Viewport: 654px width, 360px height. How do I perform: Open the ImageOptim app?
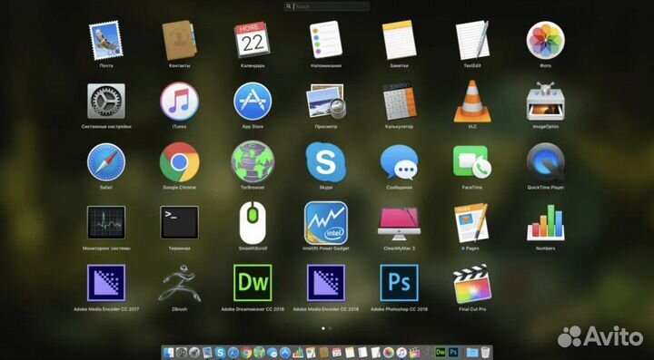[x=545, y=102]
